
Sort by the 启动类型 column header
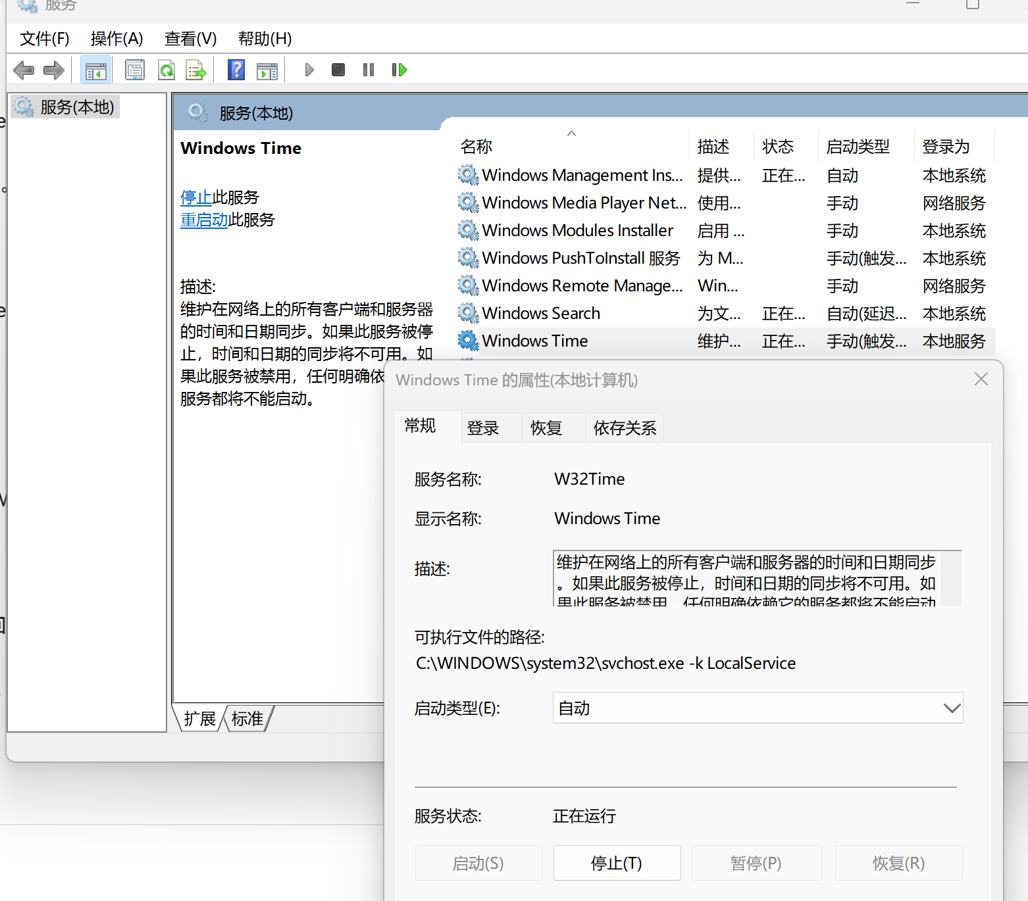[866, 146]
